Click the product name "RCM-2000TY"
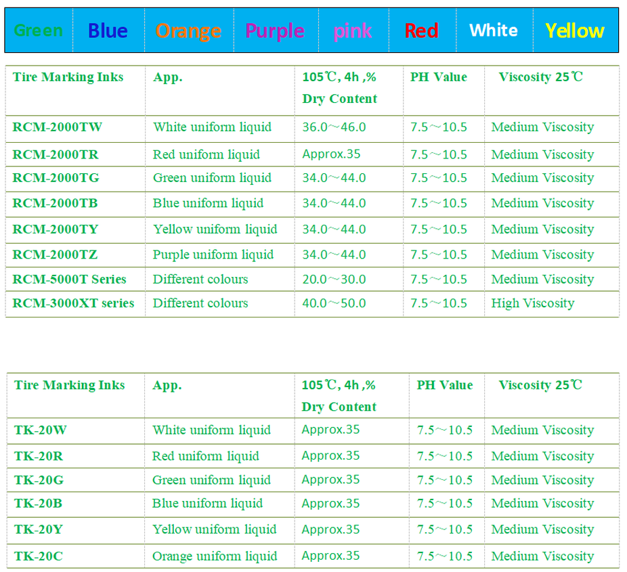 tap(55, 229)
